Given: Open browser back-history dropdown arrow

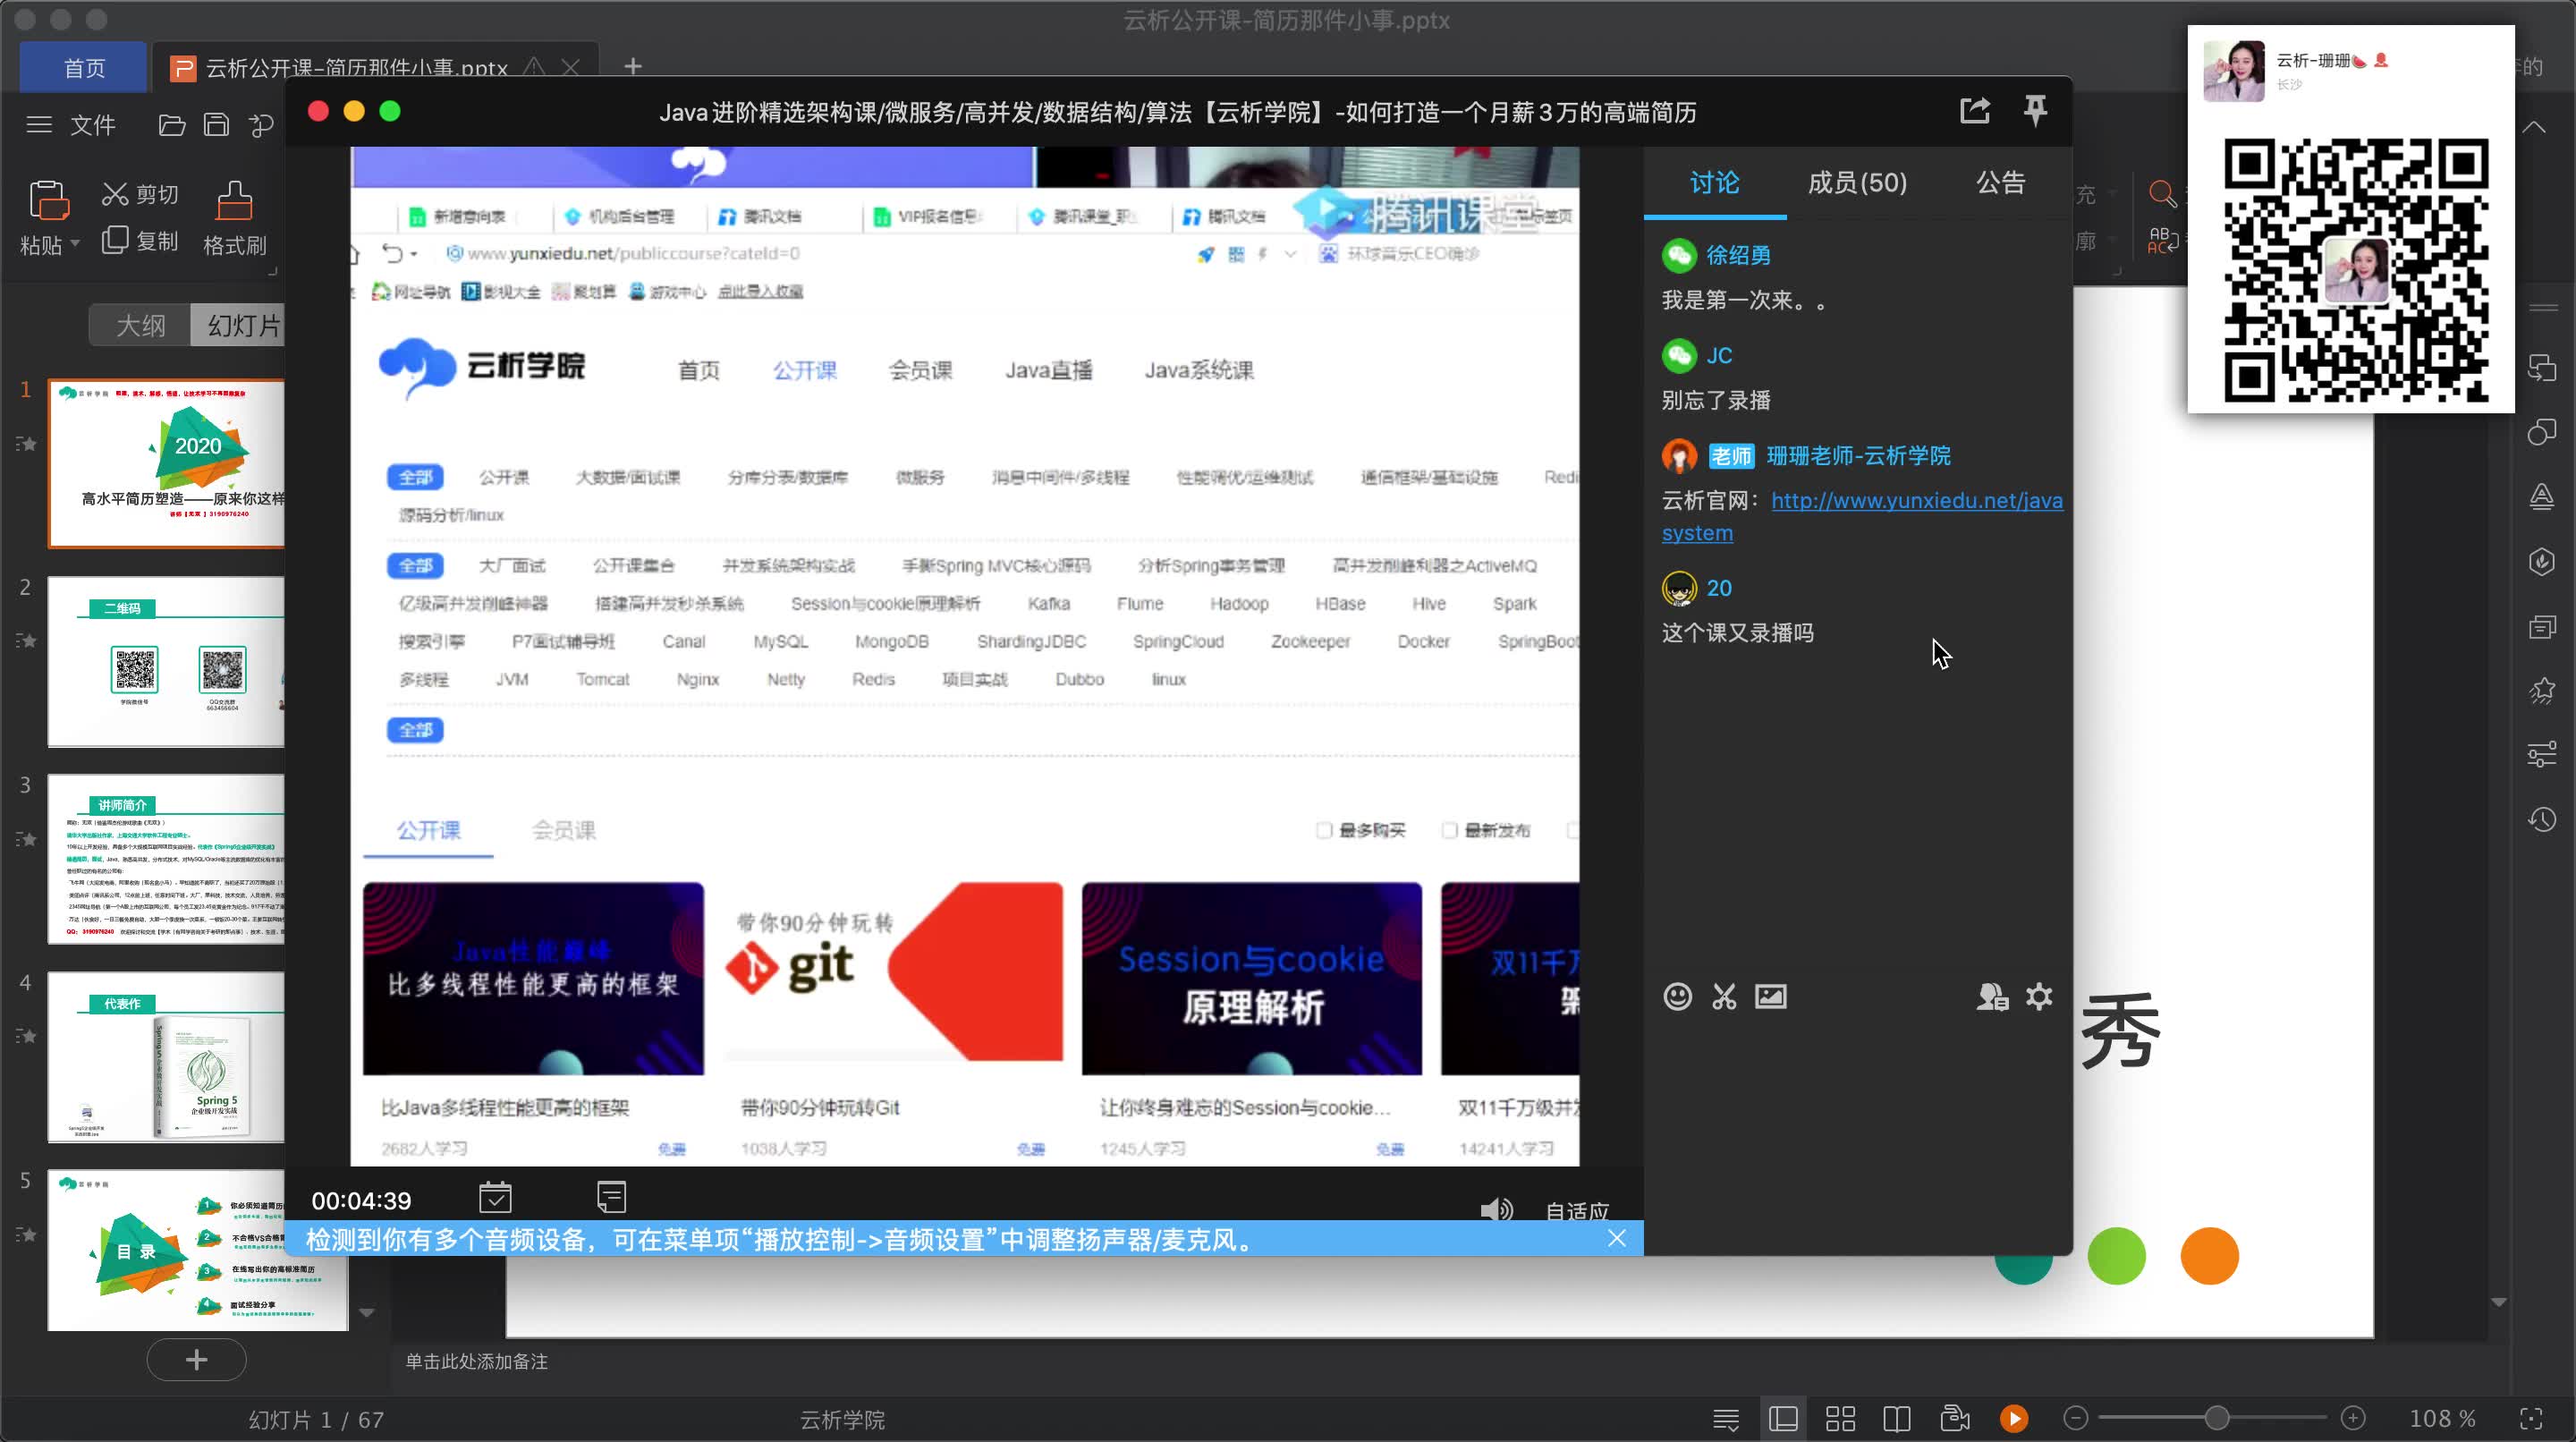Looking at the screenshot, I should pyautogui.click(x=414, y=254).
